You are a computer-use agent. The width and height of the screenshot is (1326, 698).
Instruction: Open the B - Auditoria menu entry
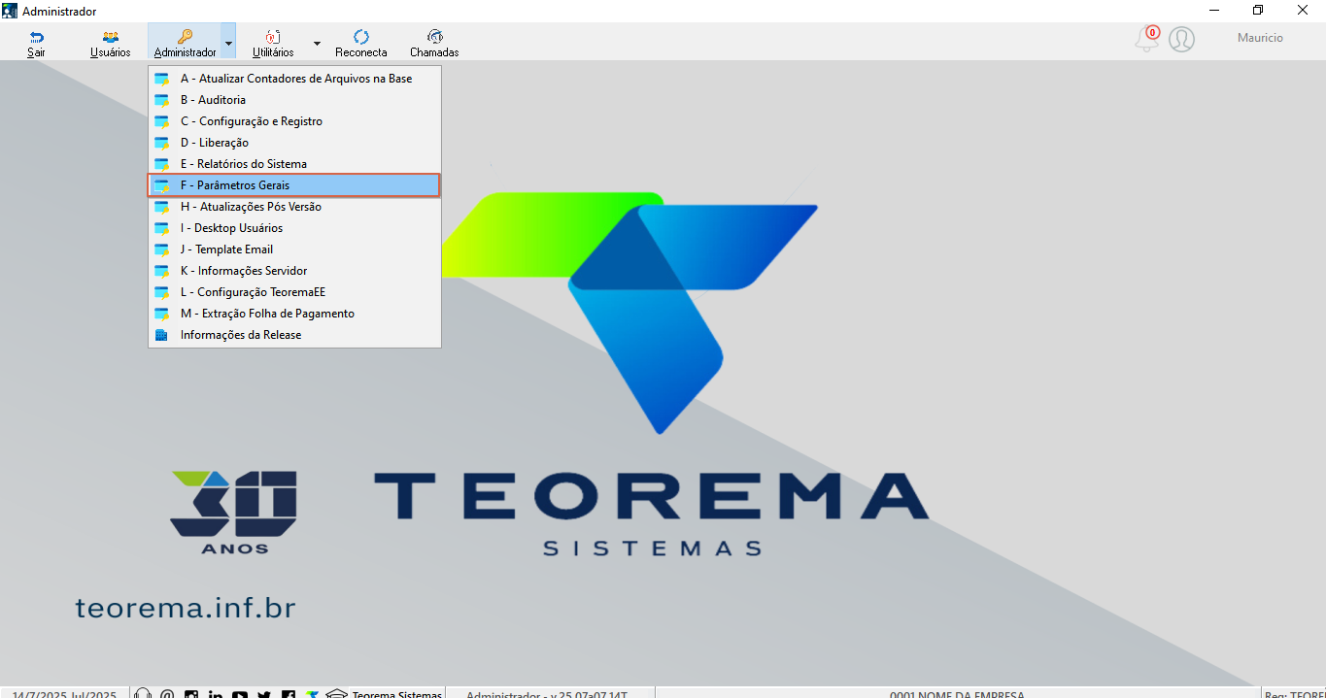[294, 100]
